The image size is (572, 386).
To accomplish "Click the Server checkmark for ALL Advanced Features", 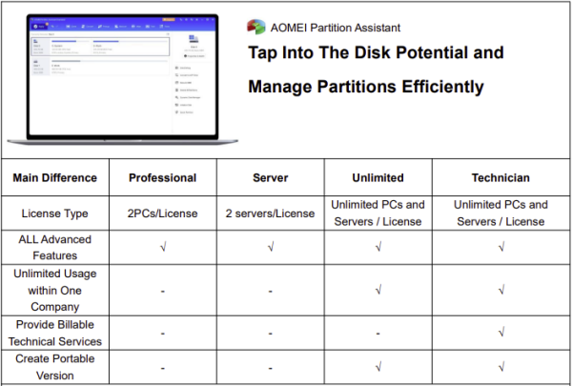I will point(271,247).
